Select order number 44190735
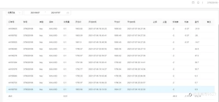This screenshot has width=219, height=102. 13,83
